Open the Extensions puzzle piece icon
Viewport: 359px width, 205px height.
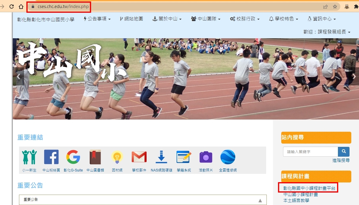(x=356, y=7)
